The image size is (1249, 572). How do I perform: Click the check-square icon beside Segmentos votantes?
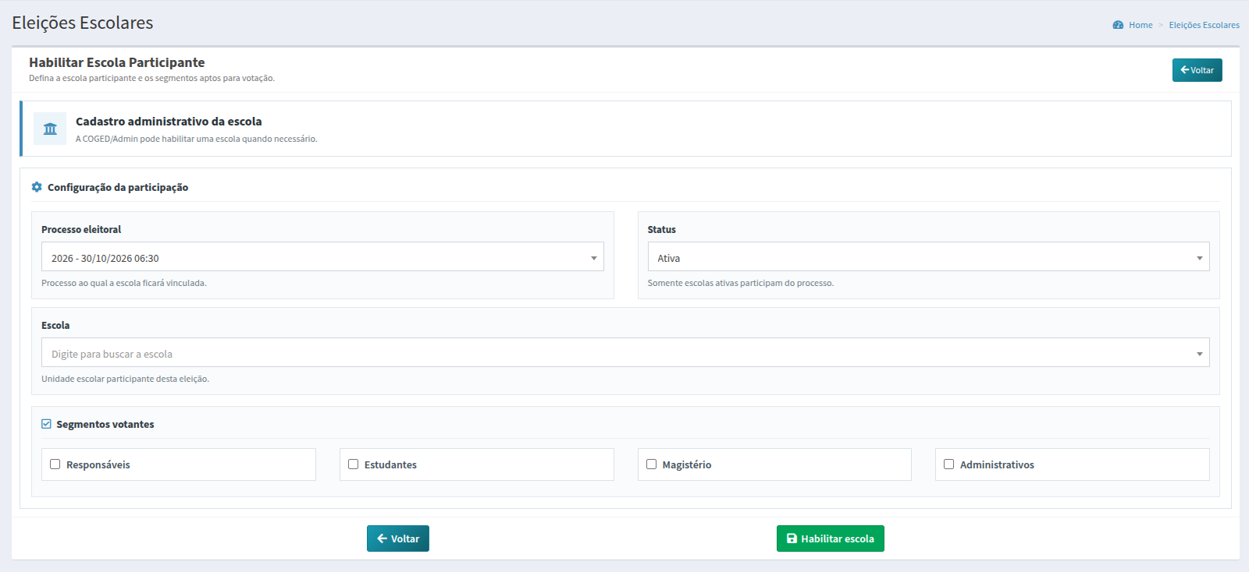pyautogui.click(x=46, y=424)
